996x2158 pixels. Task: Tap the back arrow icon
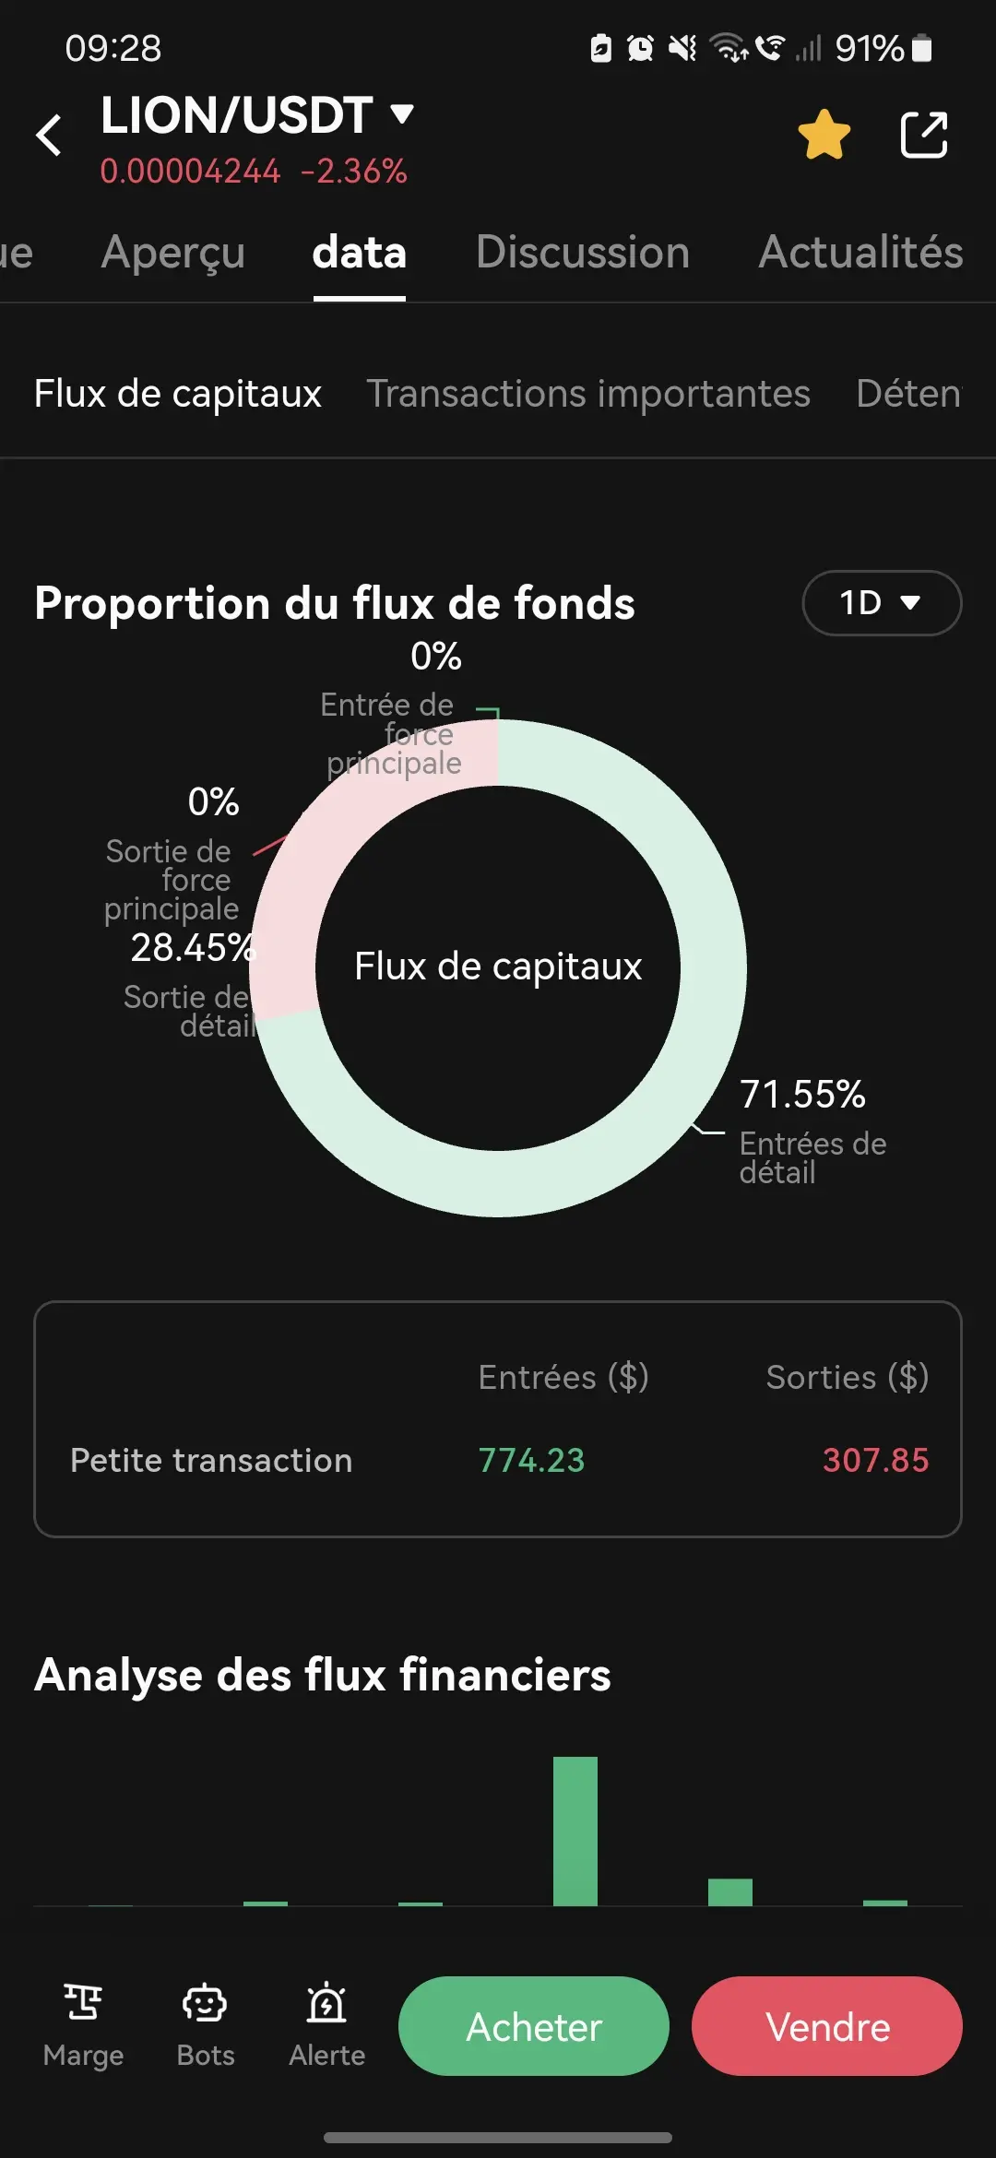pos(49,136)
